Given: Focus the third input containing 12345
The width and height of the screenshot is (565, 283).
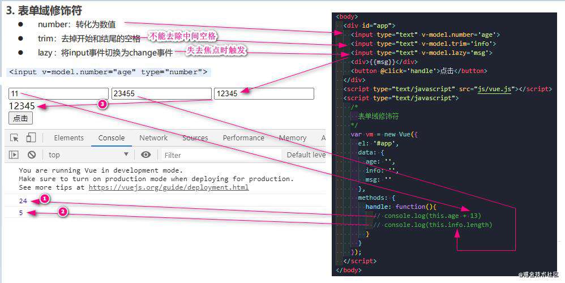Looking at the screenshot, I should [x=264, y=93].
